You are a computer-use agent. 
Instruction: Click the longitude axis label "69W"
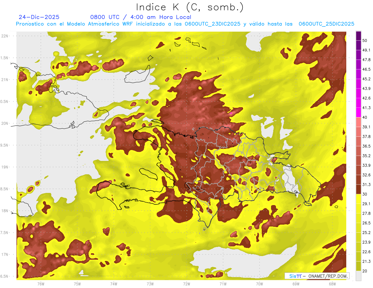(296, 284)
